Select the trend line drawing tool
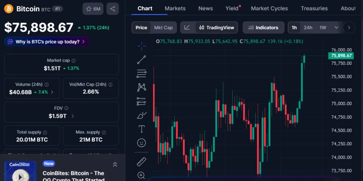This screenshot has width=363, height=181. [141, 60]
